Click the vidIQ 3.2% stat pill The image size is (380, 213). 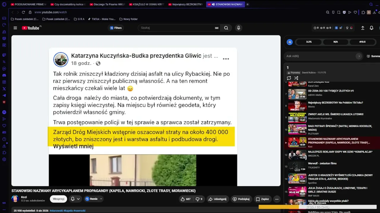point(309,42)
